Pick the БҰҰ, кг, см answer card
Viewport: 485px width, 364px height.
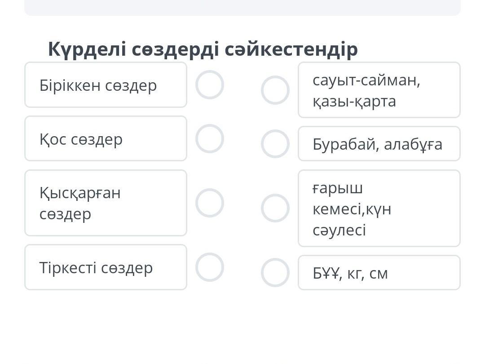tap(379, 273)
